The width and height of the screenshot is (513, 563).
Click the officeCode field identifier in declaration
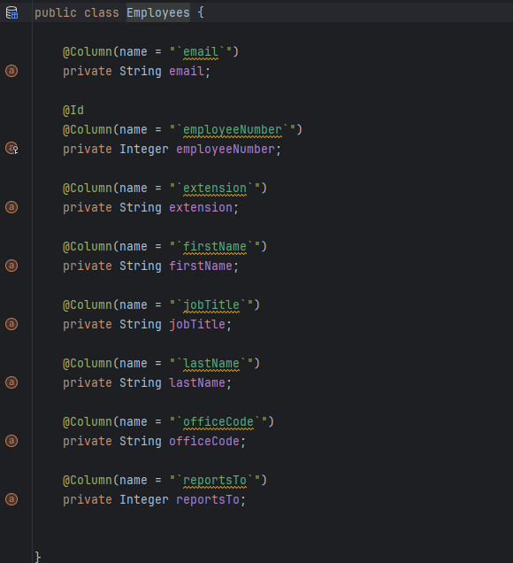[204, 442]
